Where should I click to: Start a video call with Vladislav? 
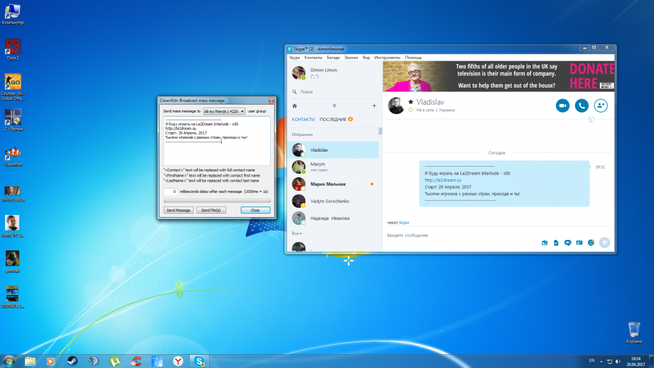(562, 105)
